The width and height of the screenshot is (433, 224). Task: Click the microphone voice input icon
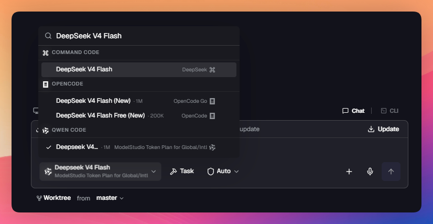(x=370, y=172)
